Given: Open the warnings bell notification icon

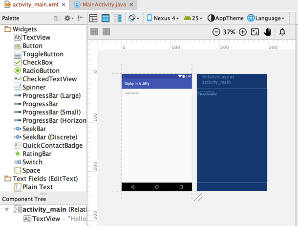Looking at the screenshot, I should click(x=282, y=32).
